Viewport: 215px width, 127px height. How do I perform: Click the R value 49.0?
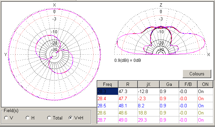(x=128, y=120)
